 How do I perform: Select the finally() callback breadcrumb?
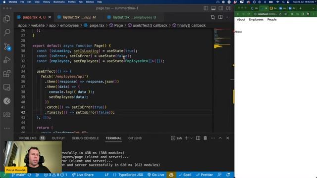point(189,25)
